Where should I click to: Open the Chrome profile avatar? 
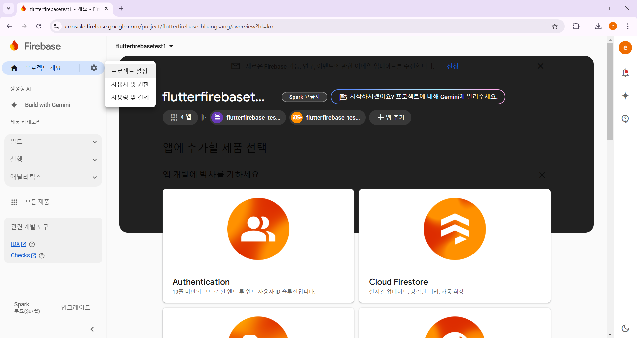613,26
